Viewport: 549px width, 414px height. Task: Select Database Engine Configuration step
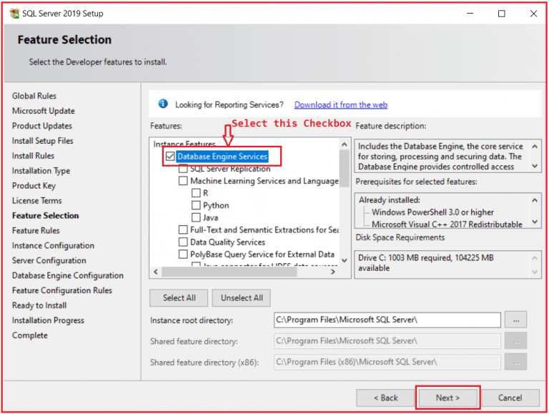(68, 276)
